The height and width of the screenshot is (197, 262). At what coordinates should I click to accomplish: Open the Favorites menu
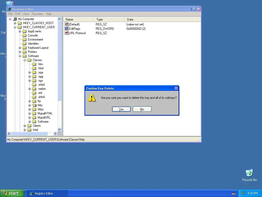point(37,14)
